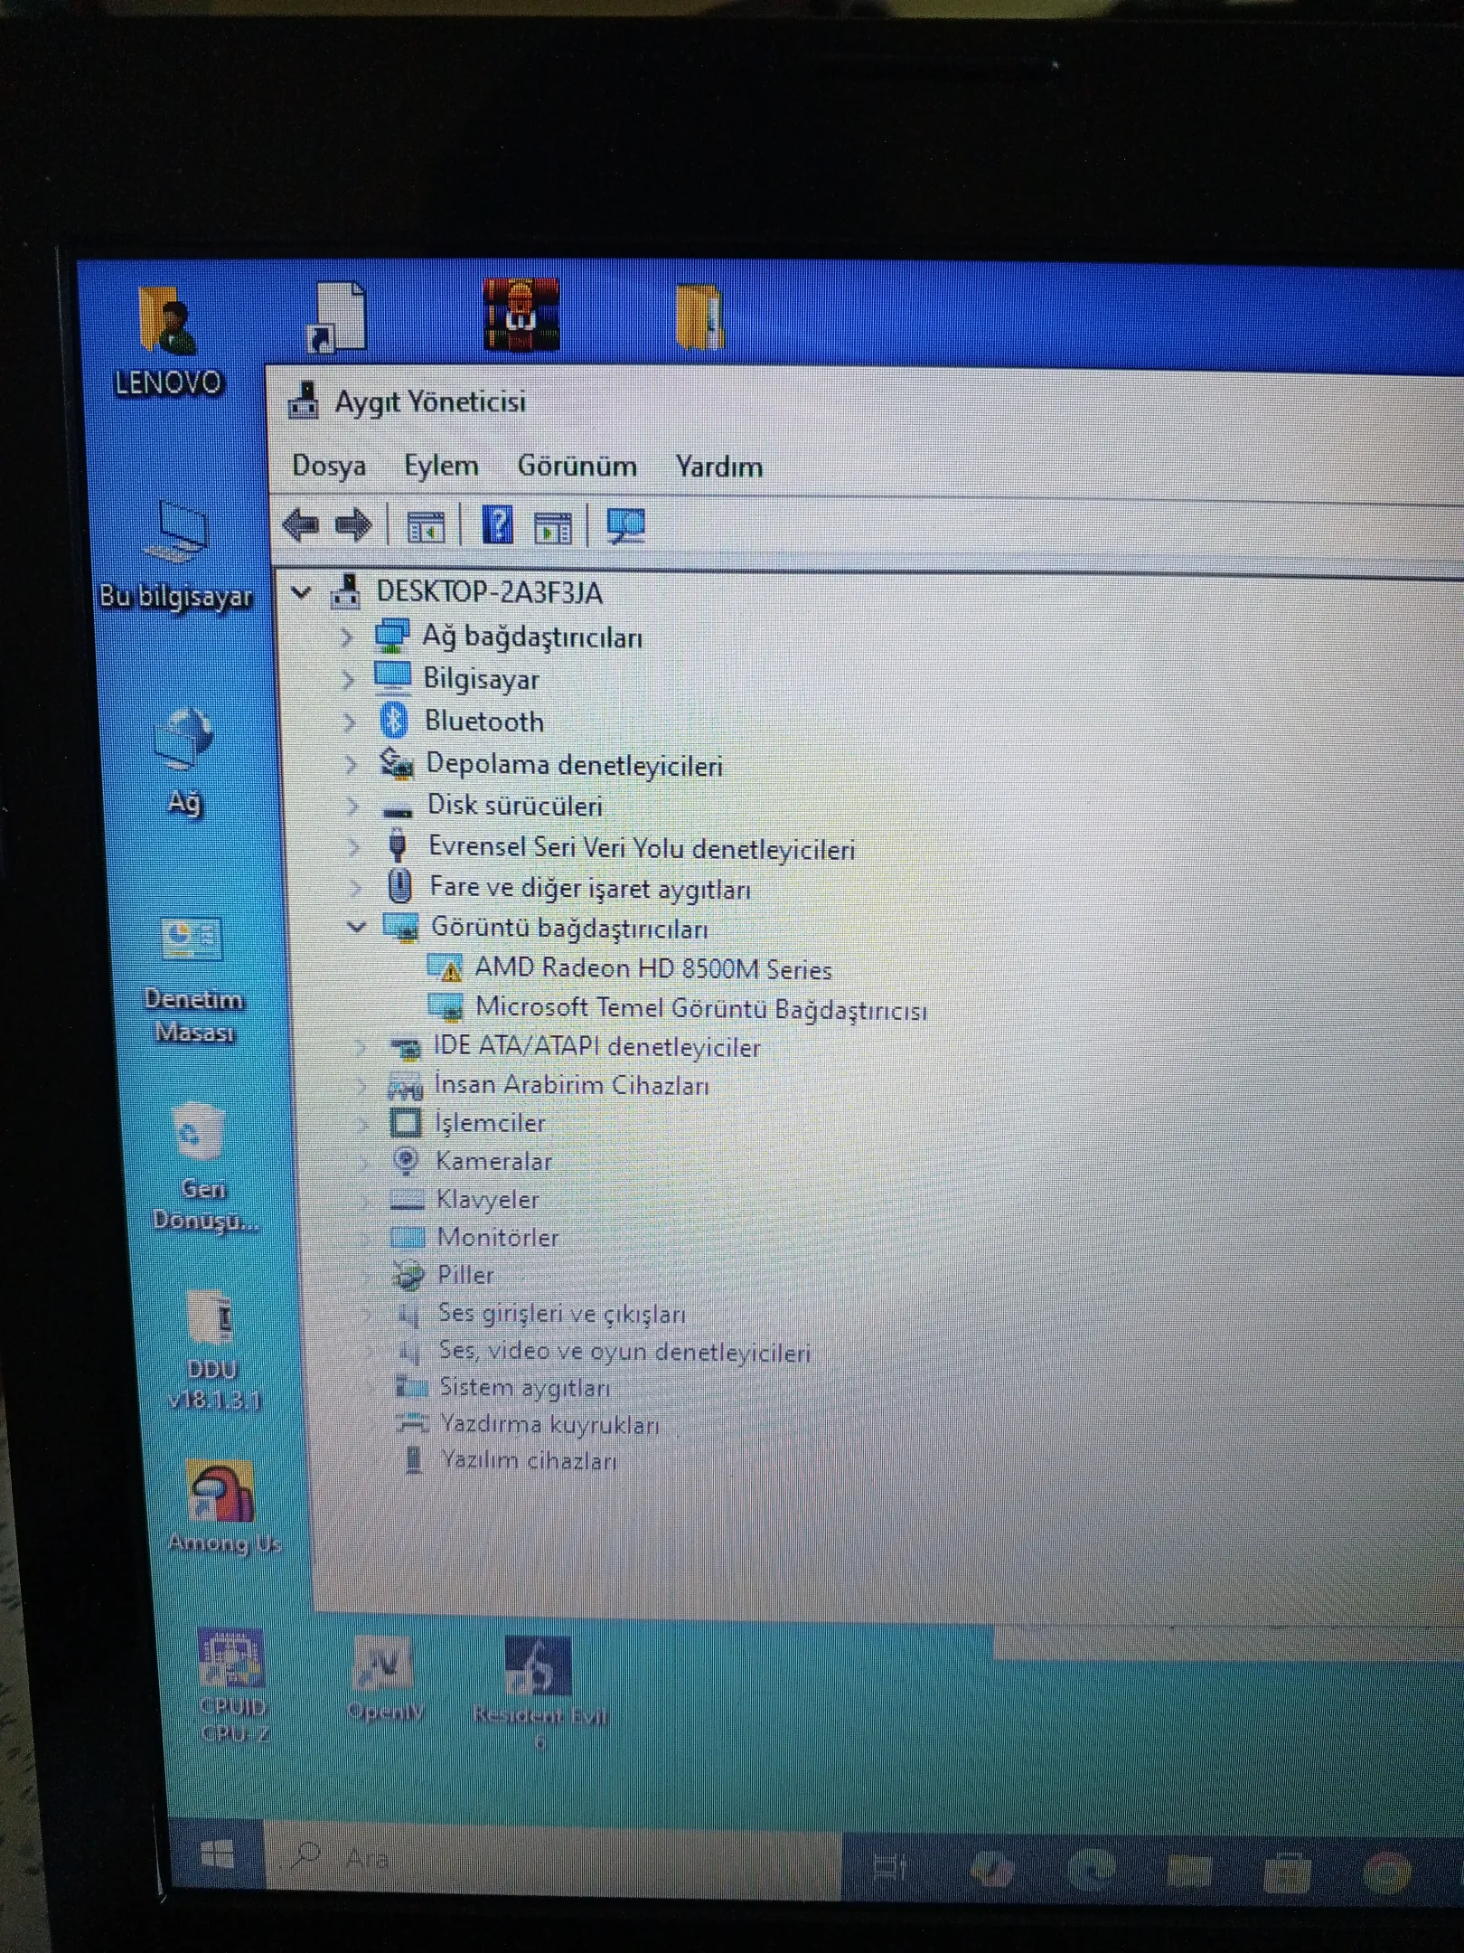Select Microsoft Temel Görüntü Bağdaştırıcısı device

pos(701,1008)
